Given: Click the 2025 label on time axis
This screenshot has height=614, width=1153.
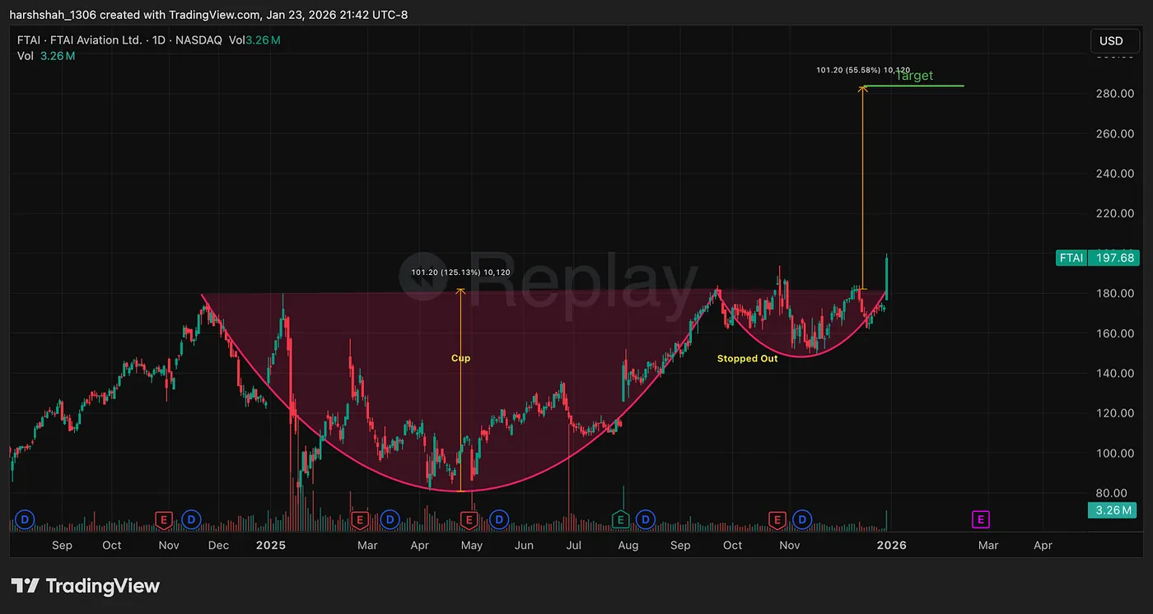Looking at the screenshot, I should pyautogui.click(x=270, y=545).
